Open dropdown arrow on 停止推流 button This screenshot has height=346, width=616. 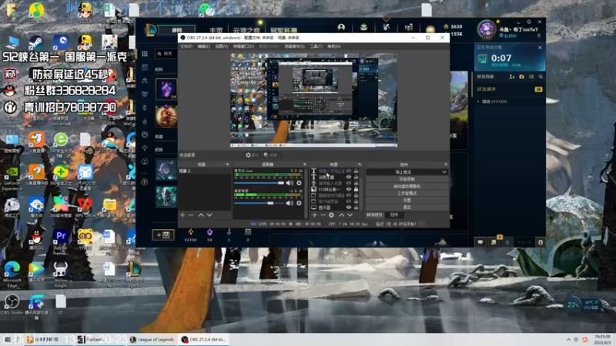444,171
